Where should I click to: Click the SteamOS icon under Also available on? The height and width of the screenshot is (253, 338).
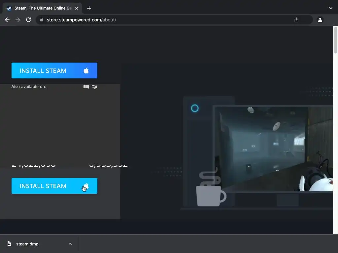(x=95, y=87)
